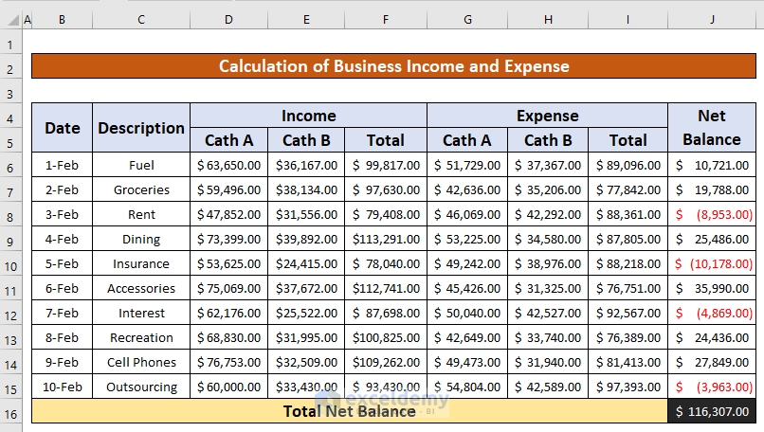Click the Total Net Balance label cell

click(x=349, y=411)
